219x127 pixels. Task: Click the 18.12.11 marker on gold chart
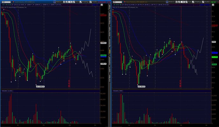69,84
